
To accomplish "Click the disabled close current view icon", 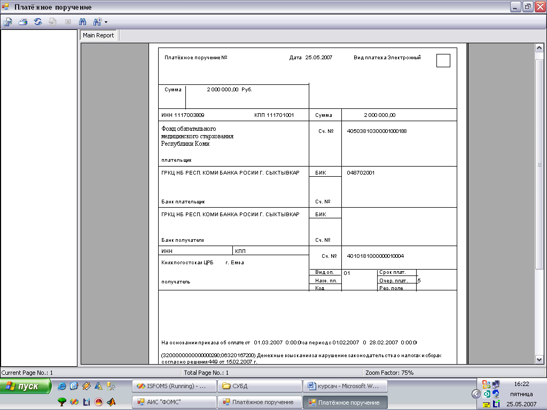I will click(68, 22).
